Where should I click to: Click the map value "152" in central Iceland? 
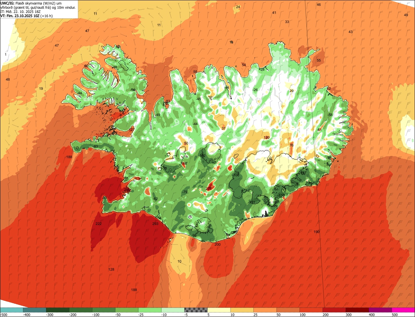[203, 156]
